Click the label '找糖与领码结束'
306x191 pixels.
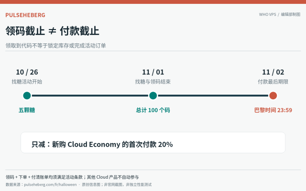coord(153,82)
